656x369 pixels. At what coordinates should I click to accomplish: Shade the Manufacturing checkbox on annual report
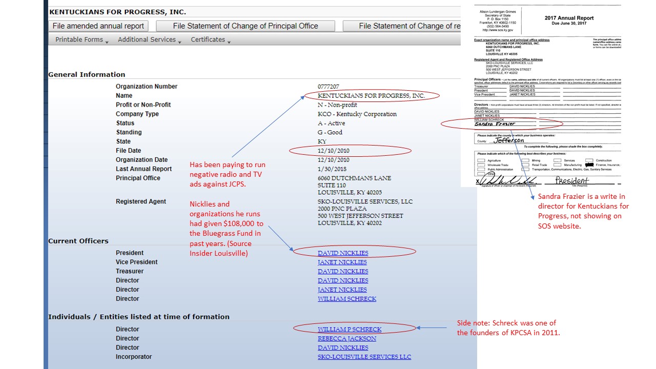click(557, 165)
